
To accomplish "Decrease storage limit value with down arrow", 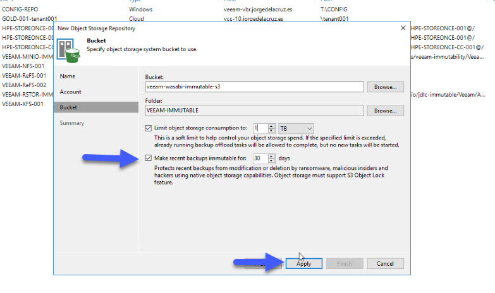I will pos(271,131).
